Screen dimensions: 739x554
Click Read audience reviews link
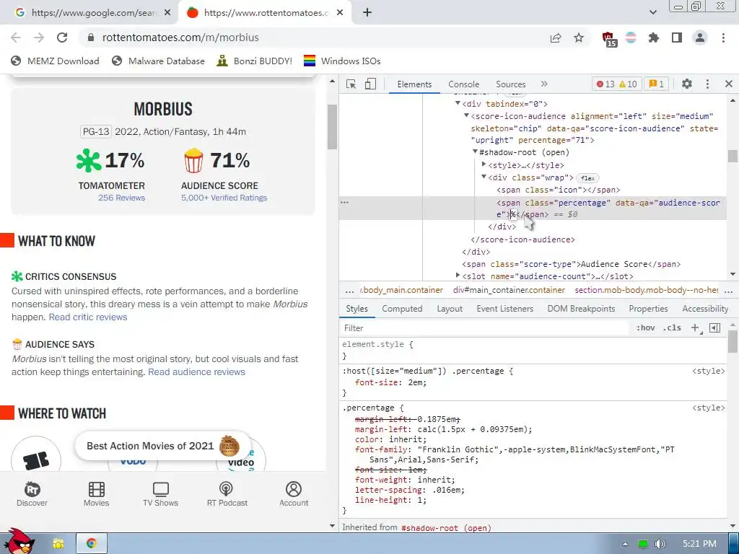point(196,371)
